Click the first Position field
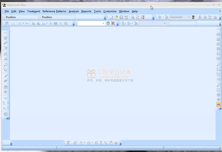This screenshot has height=152, width=222. 21,17
